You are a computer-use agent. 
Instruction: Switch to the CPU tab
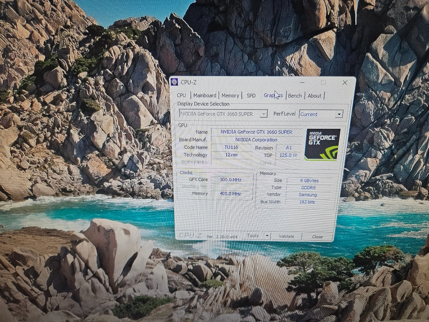(181, 95)
